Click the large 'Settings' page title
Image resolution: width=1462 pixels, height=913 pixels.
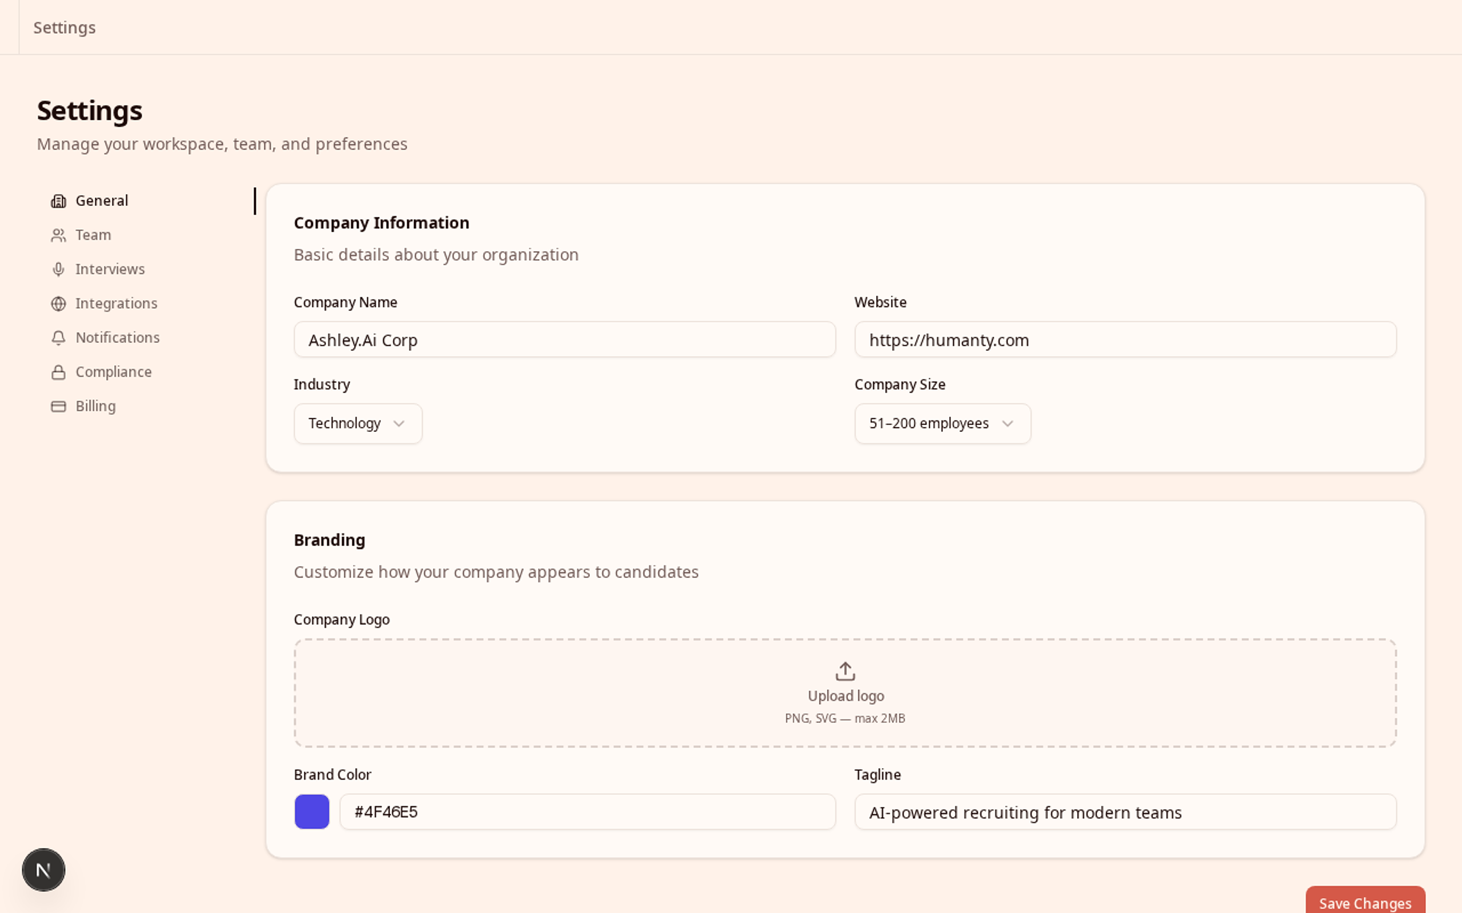pyautogui.click(x=90, y=111)
